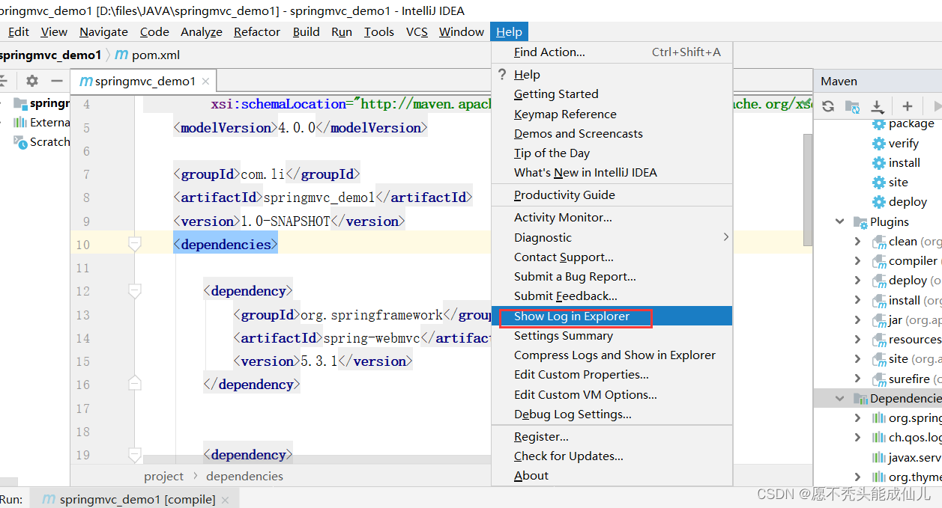Click the install lifecycle phase text
Viewport: 942px width, 508px height.
click(905, 162)
